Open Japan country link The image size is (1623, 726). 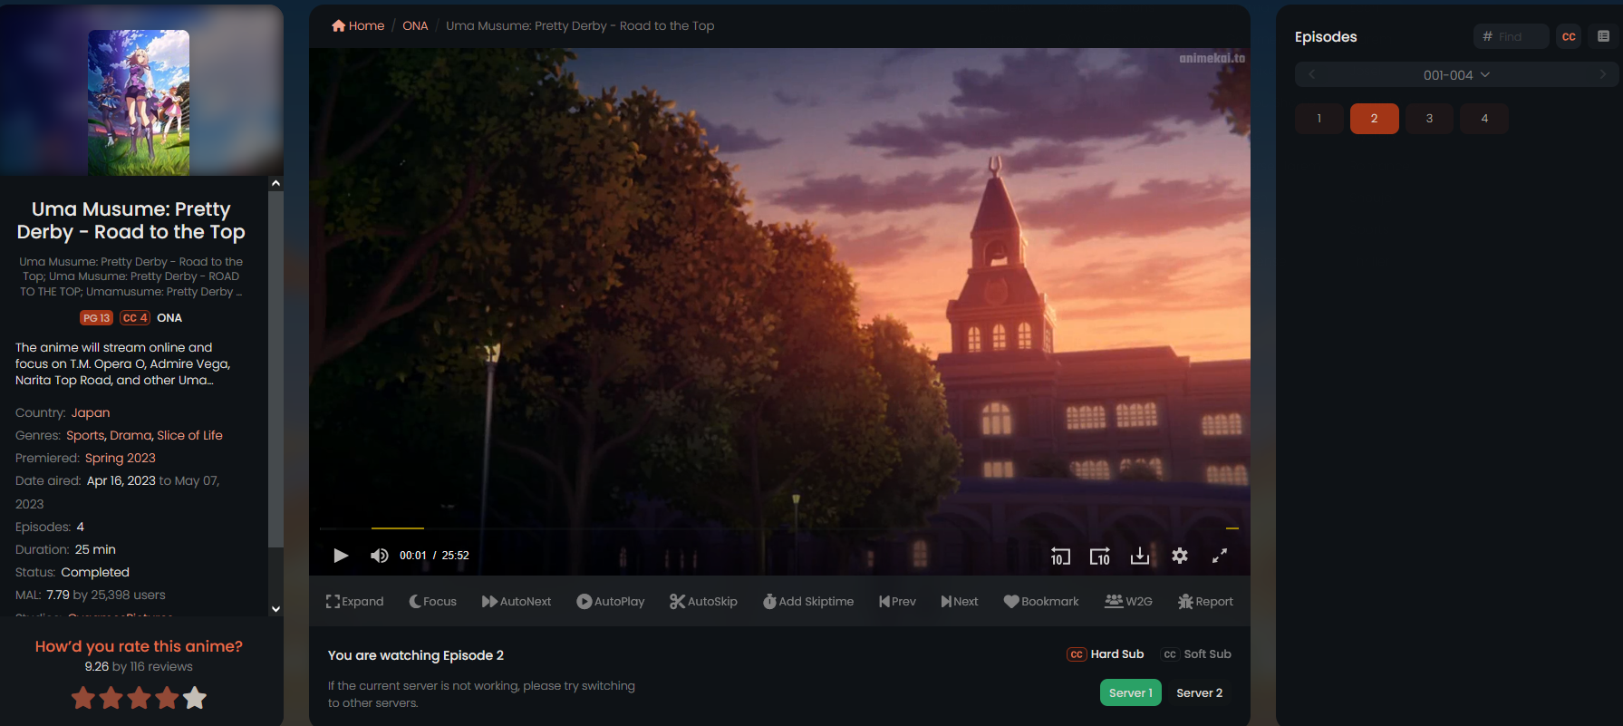[x=91, y=413]
